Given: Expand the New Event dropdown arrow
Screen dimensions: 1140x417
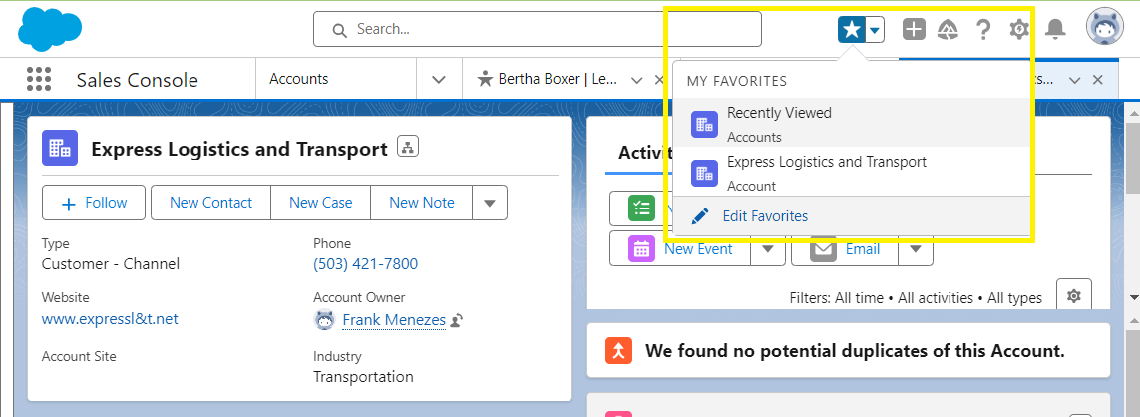Looking at the screenshot, I should 768,248.
